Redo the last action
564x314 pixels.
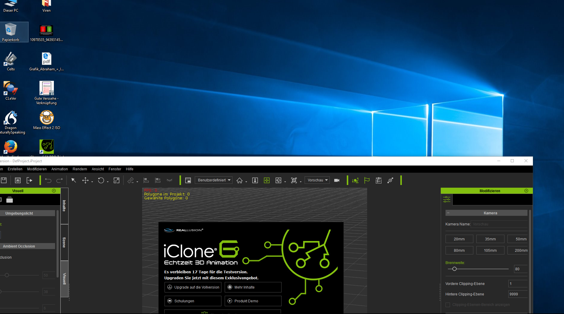(x=60, y=180)
